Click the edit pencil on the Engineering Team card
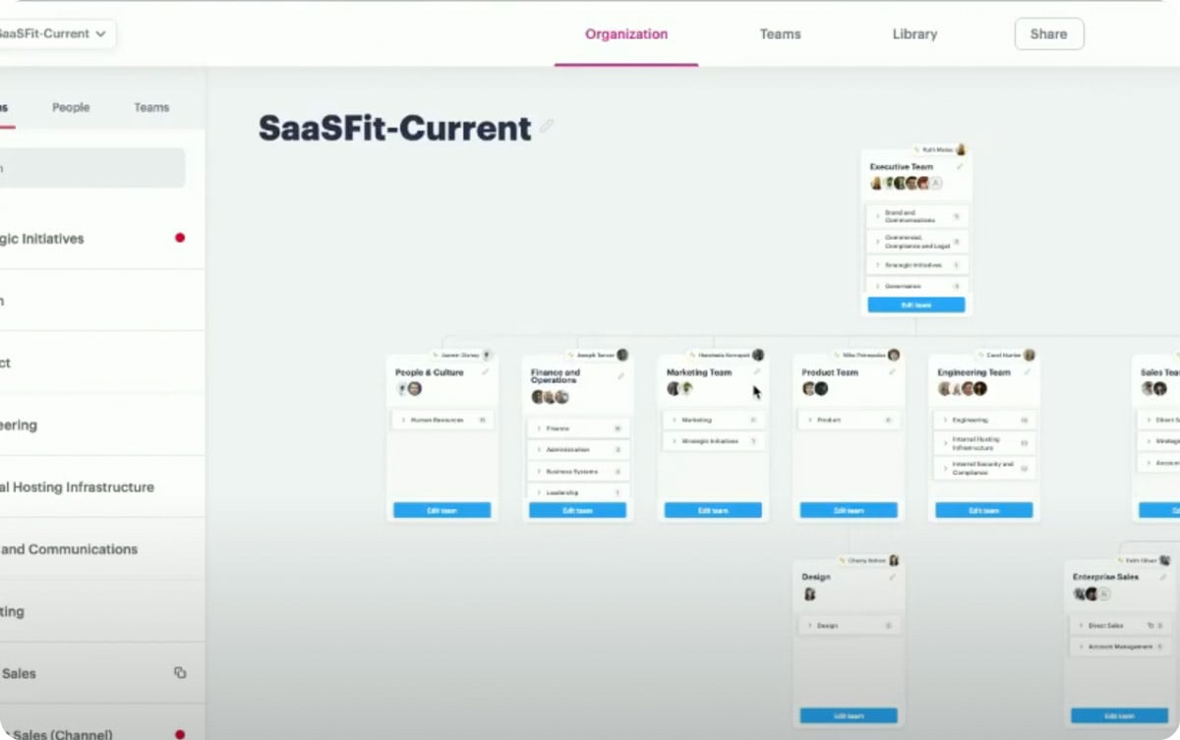The width and height of the screenshot is (1180, 740). coord(1027,371)
